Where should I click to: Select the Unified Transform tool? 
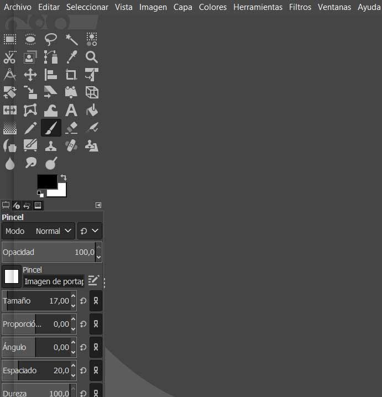[x=92, y=75]
